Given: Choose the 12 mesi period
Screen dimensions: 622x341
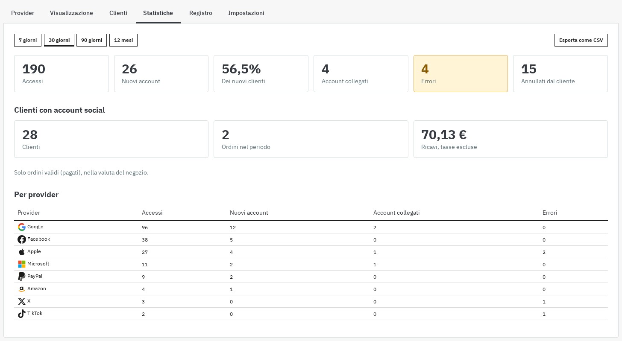Looking at the screenshot, I should click(x=123, y=40).
